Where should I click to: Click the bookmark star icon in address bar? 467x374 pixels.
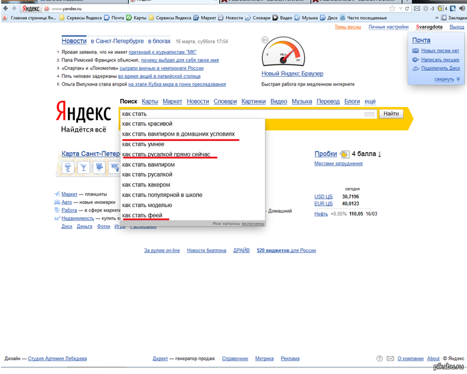[x=392, y=9]
